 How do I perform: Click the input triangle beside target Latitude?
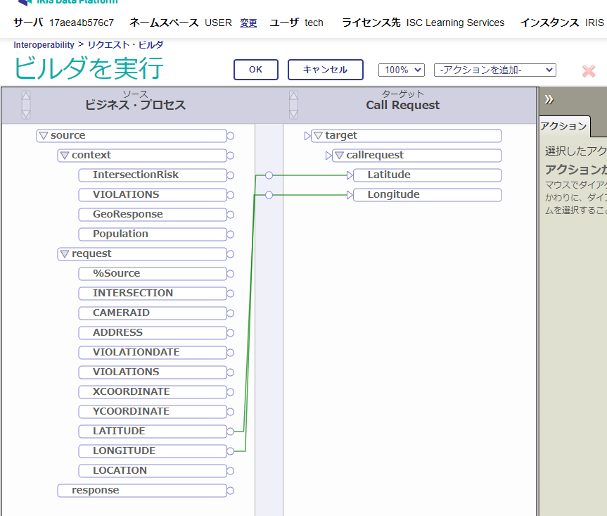(x=350, y=175)
